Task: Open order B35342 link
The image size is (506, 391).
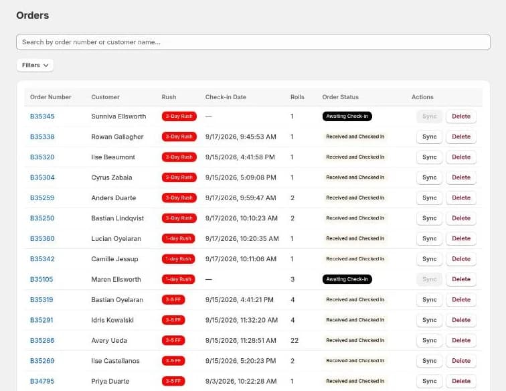Action: pyautogui.click(x=42, y=259)
